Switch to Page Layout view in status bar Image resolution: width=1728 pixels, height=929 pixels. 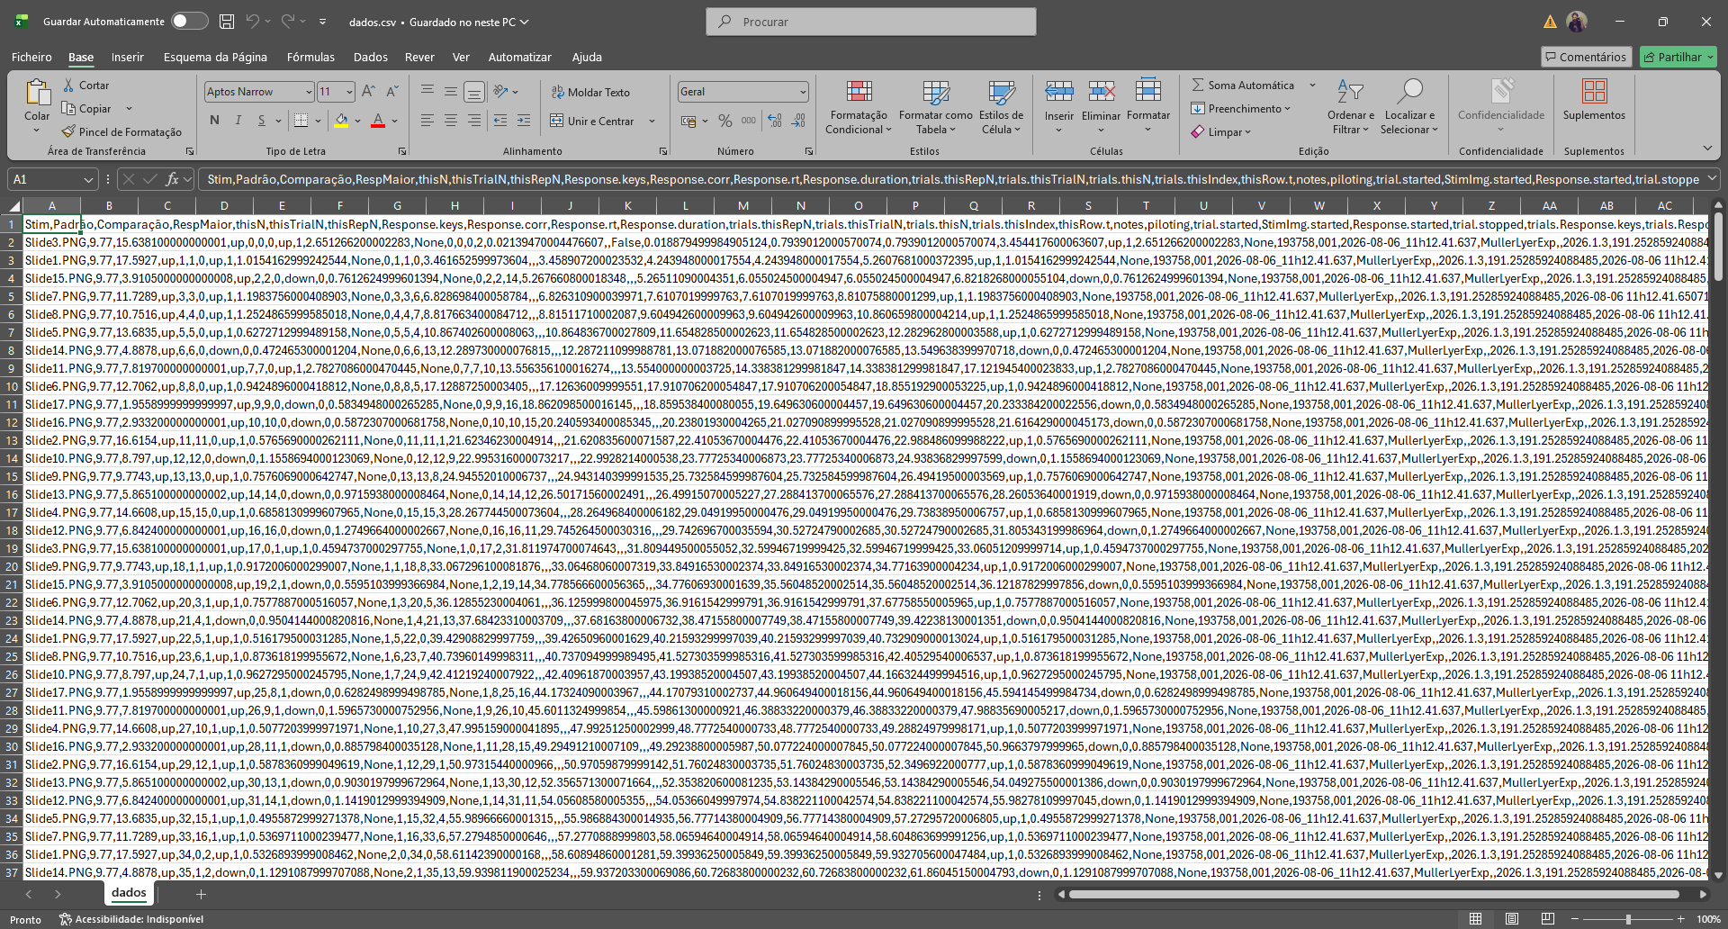1512,919
